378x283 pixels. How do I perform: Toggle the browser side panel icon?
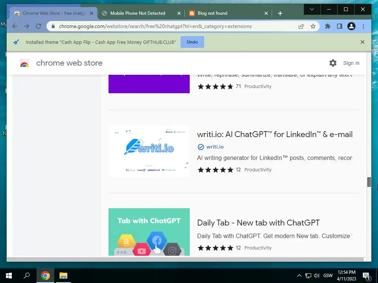point(340,26)
